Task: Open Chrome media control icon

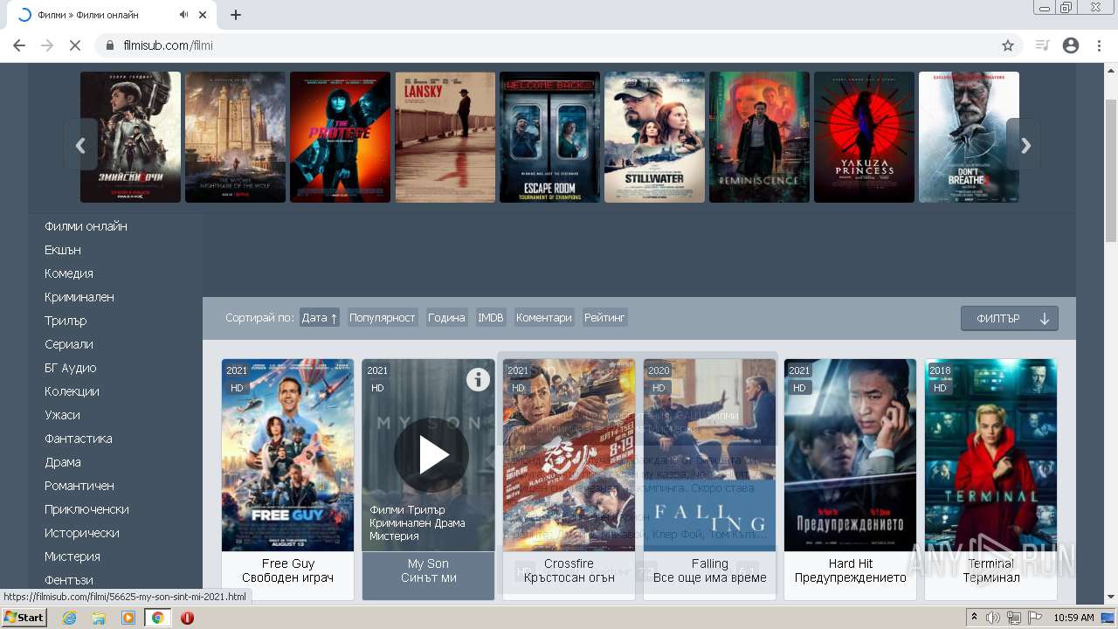Action: [1042, 45]
